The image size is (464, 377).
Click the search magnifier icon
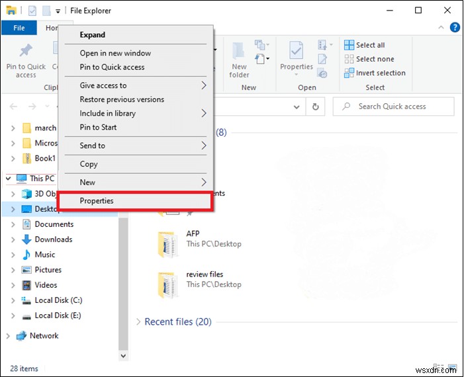[x=346, y=106]
